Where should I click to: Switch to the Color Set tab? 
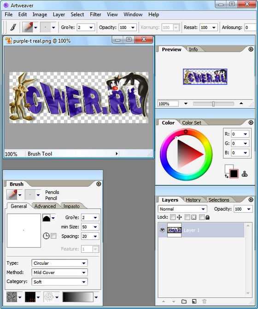point(191,122)
